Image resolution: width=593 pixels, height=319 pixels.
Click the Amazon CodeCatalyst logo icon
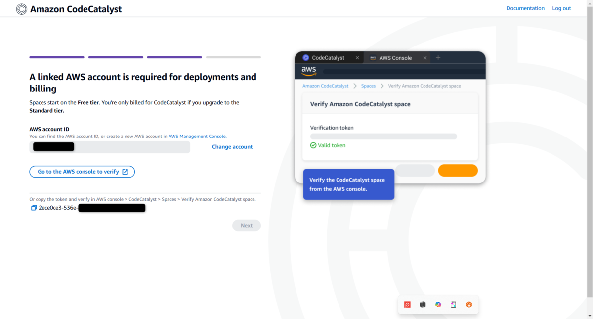pos(22,9)
